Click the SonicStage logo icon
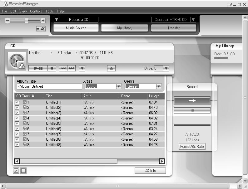 click(x=5, y=4)
